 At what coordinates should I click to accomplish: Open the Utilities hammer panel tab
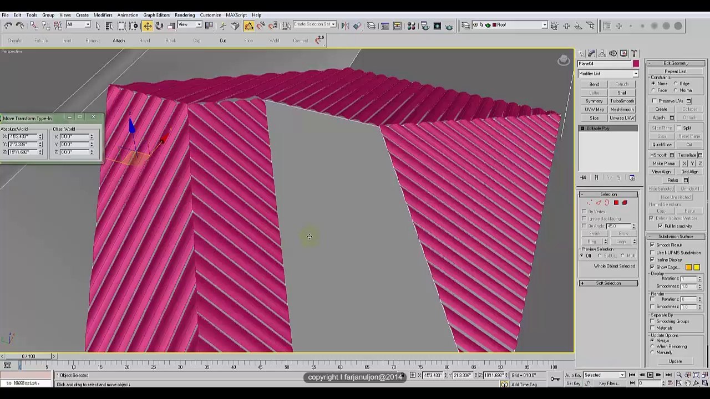[x=635, y=53]
